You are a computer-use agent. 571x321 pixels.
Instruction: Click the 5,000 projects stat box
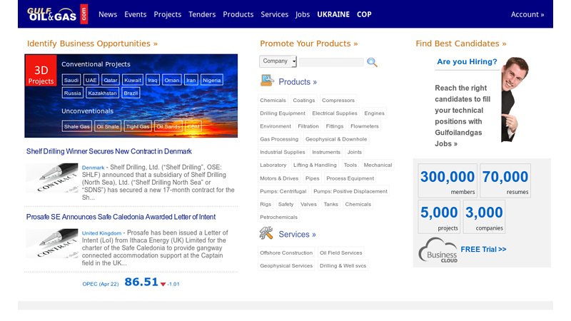click(x=439, y=217)
